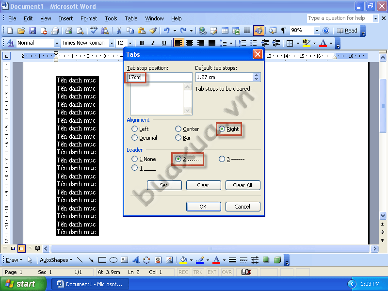Screen dimensions: 388x291
Task: Select the Right alignment radio button
Action: pyautogui.click(x=222, y=129)
